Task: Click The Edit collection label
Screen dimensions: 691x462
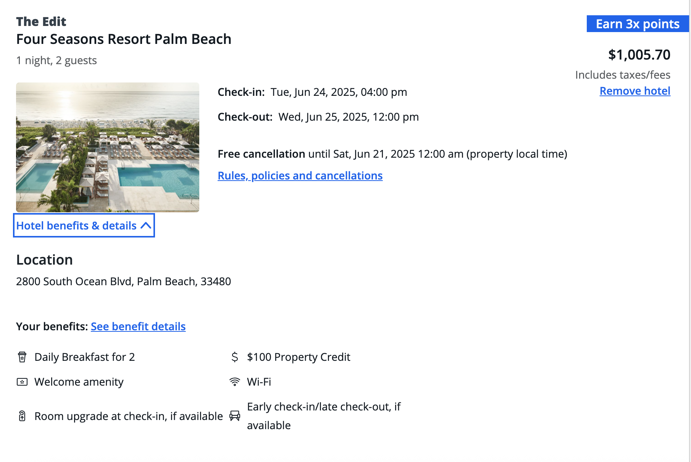Action: 41,22
